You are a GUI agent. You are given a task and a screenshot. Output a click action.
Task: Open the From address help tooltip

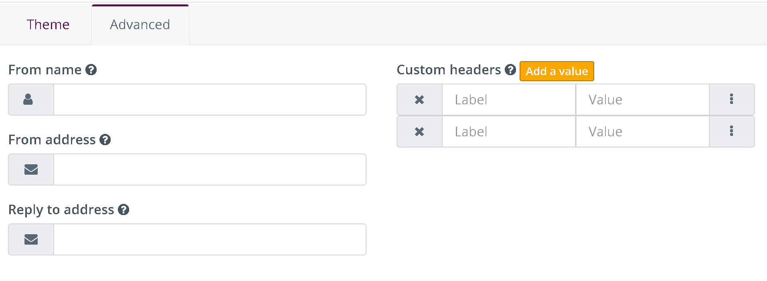(x=105, y=140)
